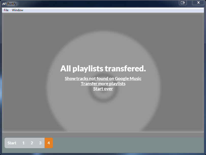Click the Portify app icon in title bar
The image size is (206, 155).
point(4,4)
